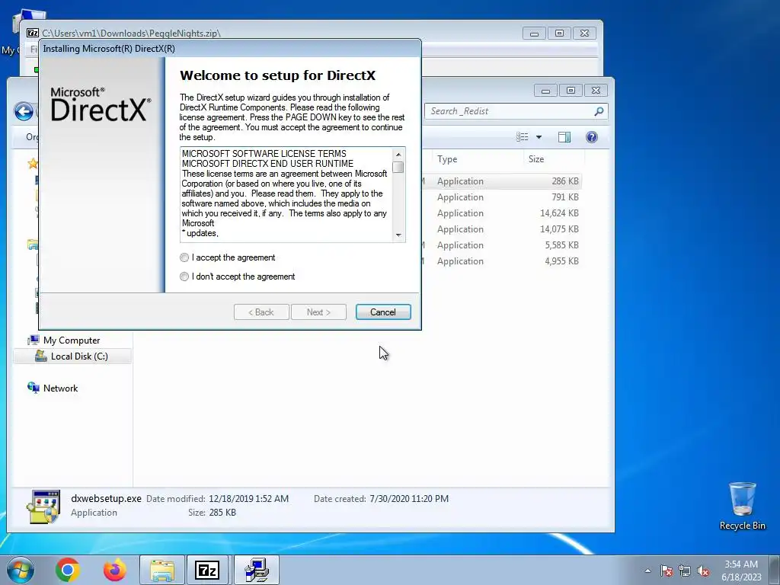The image size is (780, 585).
Task: Click the dxwebsetup.exe details pane icon
Action: click(x=43, y=507)
